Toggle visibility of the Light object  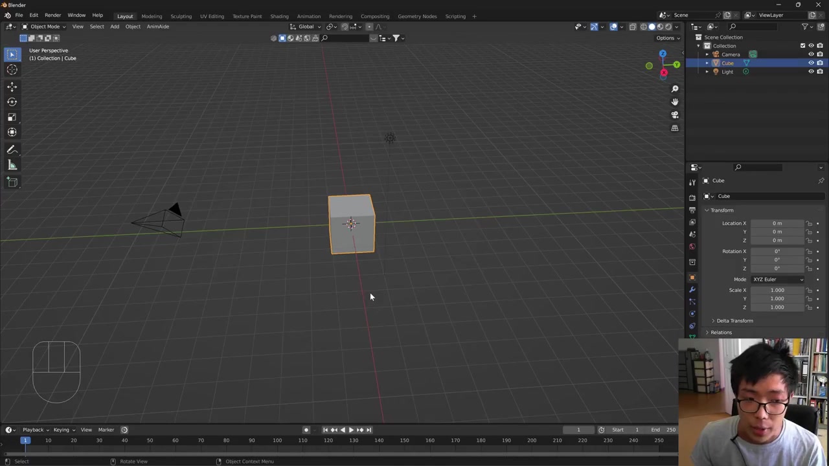point(811,72)
